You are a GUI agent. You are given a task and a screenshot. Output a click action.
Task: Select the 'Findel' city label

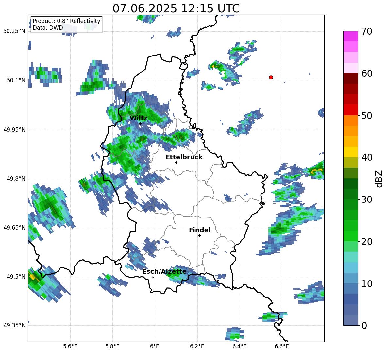pyautogui.click(x=200, y=230)
